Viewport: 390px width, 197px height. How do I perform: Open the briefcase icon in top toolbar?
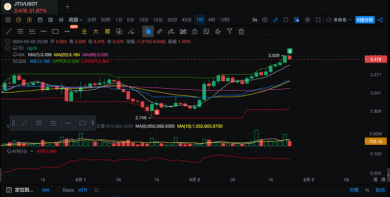click(40, 20)
